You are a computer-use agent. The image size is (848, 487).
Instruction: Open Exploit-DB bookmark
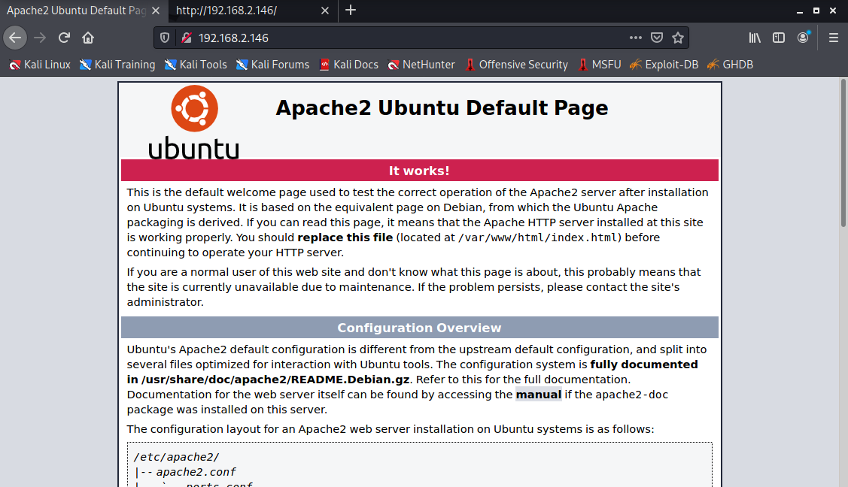click(x=664, y=65)
